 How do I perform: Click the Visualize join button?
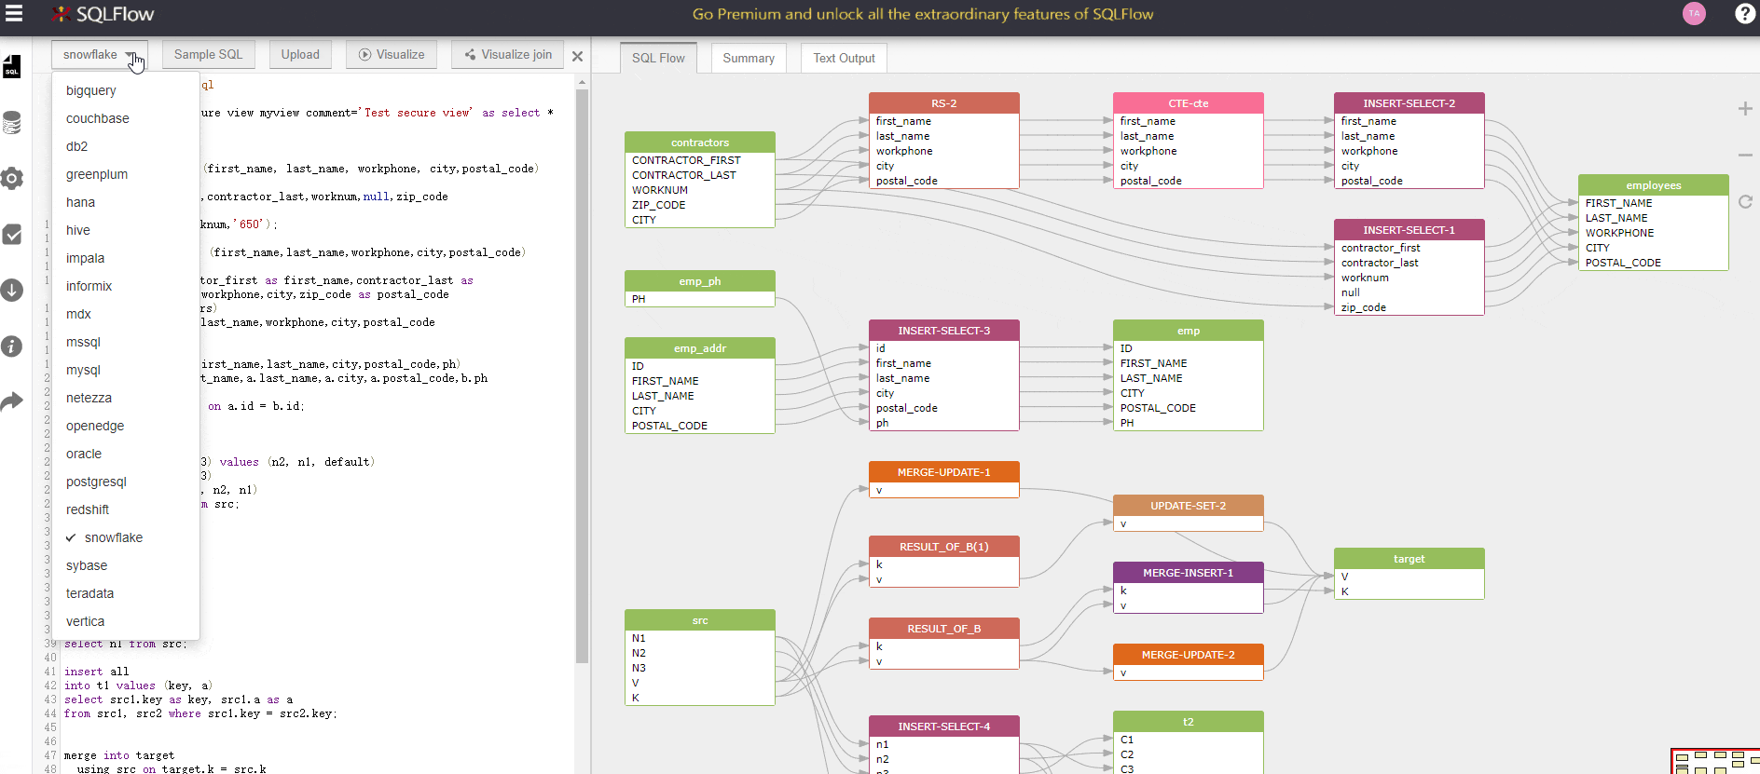508,55
